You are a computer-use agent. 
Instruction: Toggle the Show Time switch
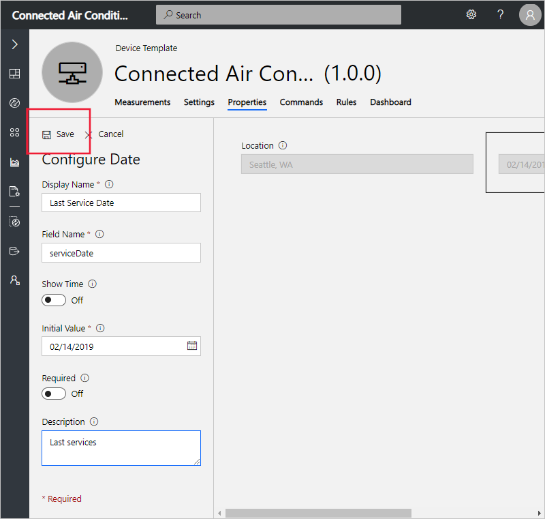[x=54, y=300]
